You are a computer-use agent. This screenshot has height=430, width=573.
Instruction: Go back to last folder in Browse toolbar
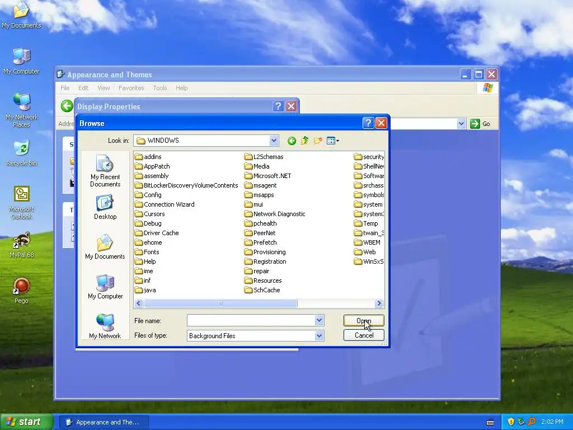tap(291, 141)
